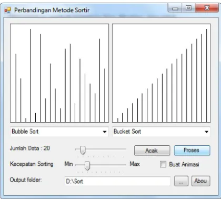This screenshot has height=199, width=221.
Task: Click the browse folder "..." button
Action: click(x=181, y=181)
